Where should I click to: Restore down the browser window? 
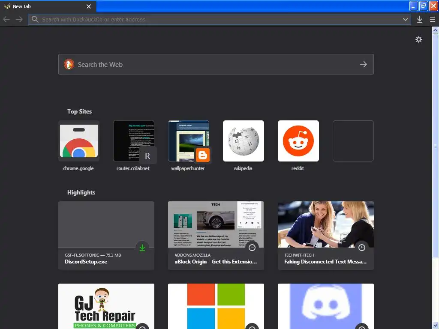tap(424, 6)
